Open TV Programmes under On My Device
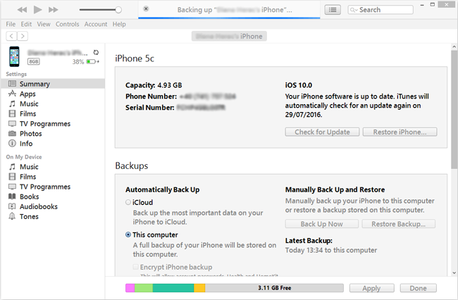This screenshot has height=300, width=458. 53,187
